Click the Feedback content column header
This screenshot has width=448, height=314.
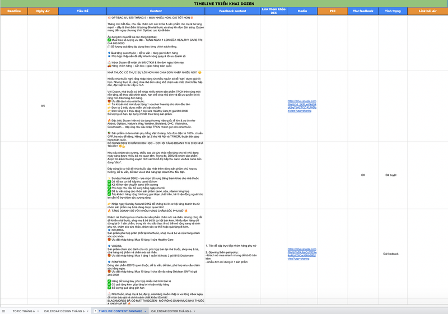pos(232,11)
